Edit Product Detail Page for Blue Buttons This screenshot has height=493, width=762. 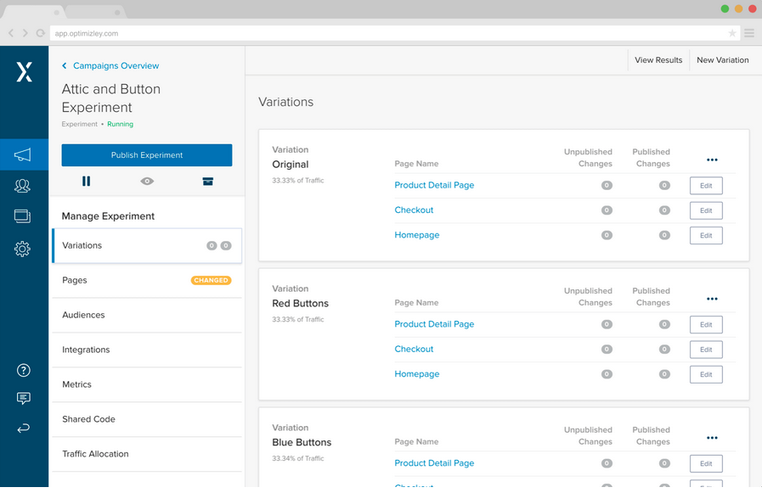pos(706,464)
